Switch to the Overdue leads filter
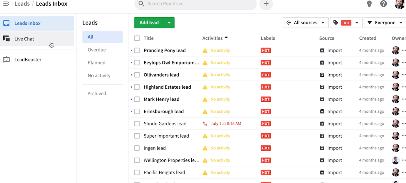The image size is (406, 183). [97, 50]
